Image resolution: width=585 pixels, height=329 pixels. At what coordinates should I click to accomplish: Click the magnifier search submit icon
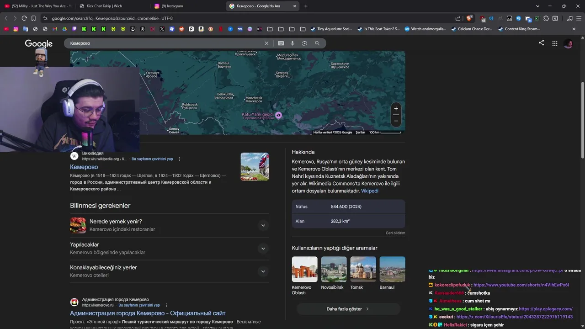pyautogui.click(x=317, y=43)
